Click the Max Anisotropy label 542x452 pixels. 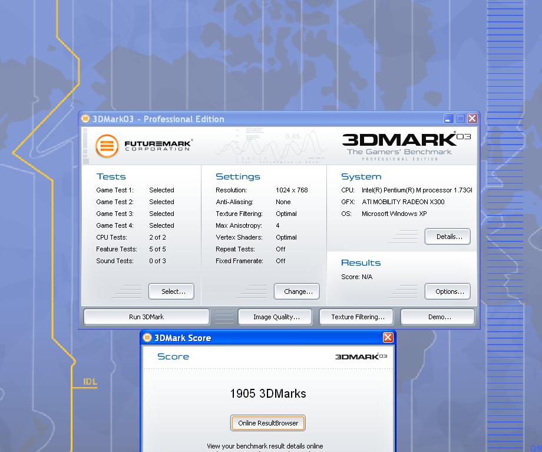239,225
